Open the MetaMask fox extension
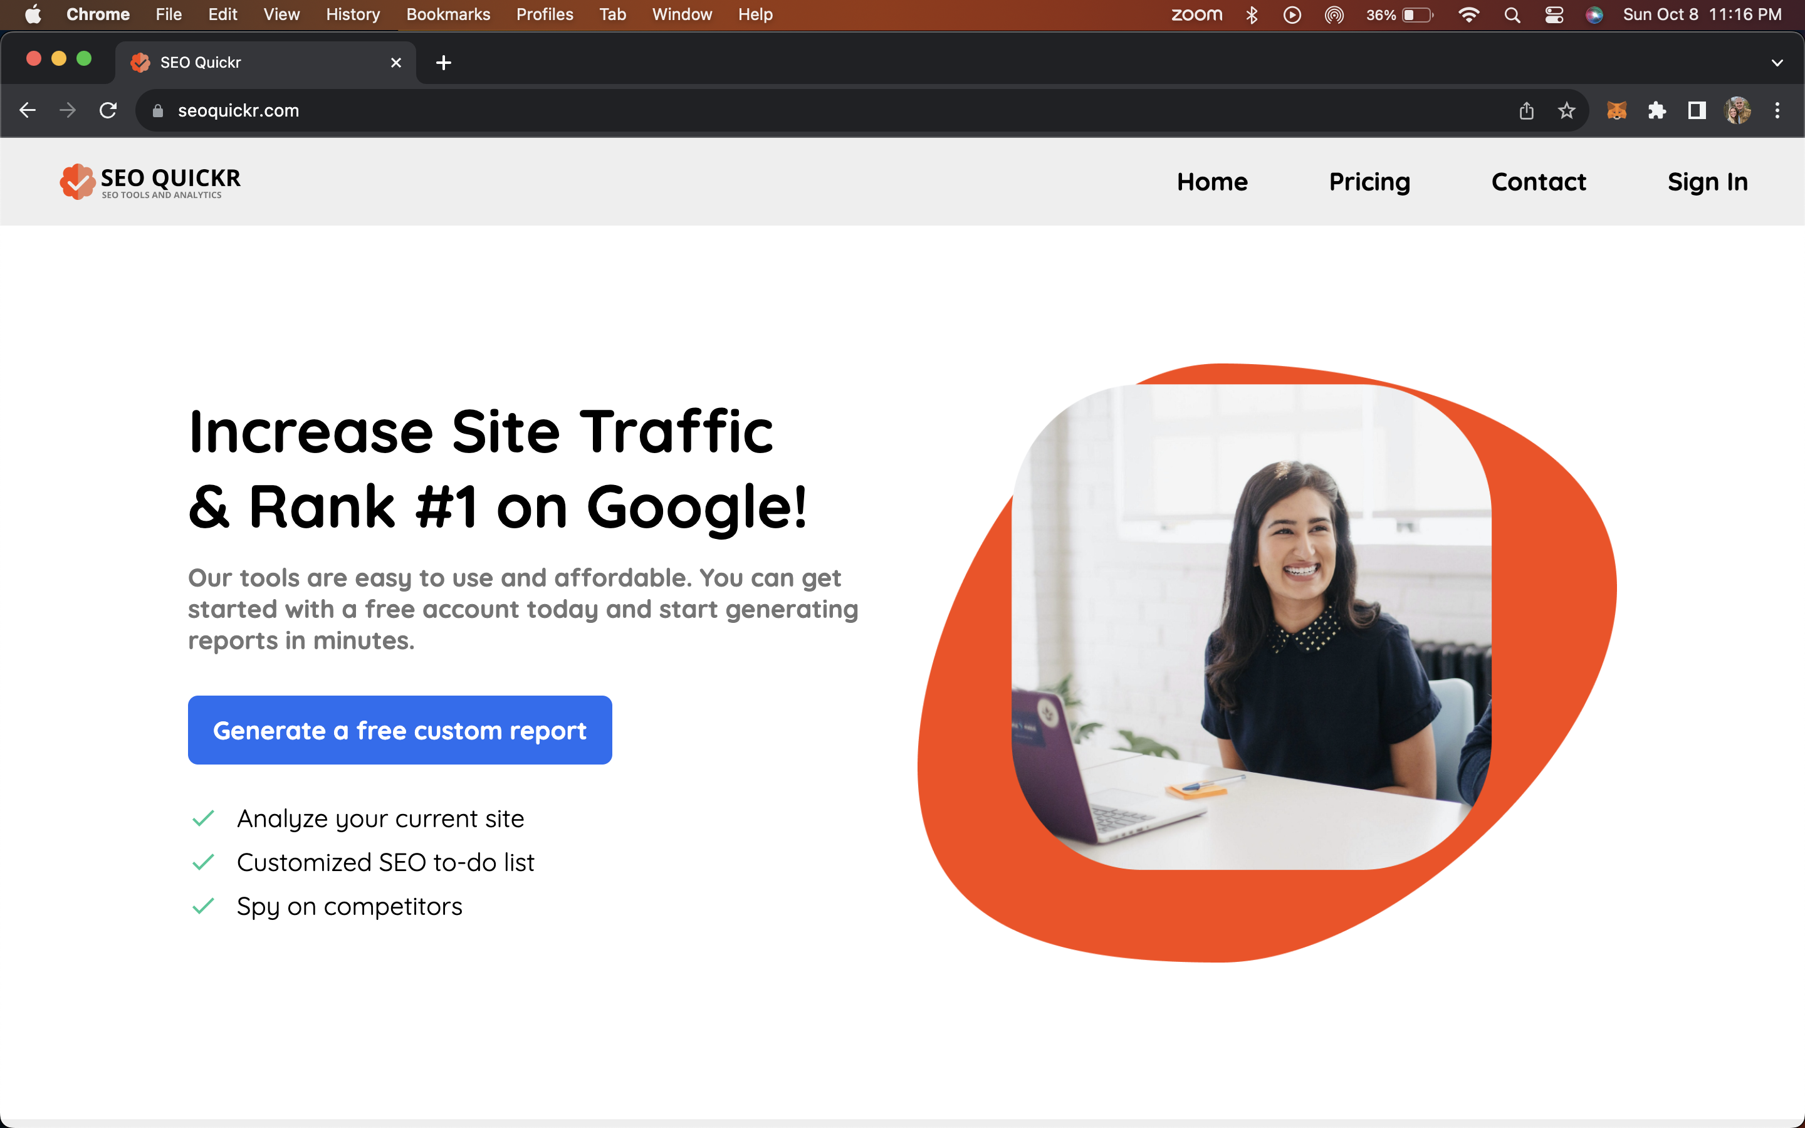This screenshot has height=1128, width=1805. 1616,110
